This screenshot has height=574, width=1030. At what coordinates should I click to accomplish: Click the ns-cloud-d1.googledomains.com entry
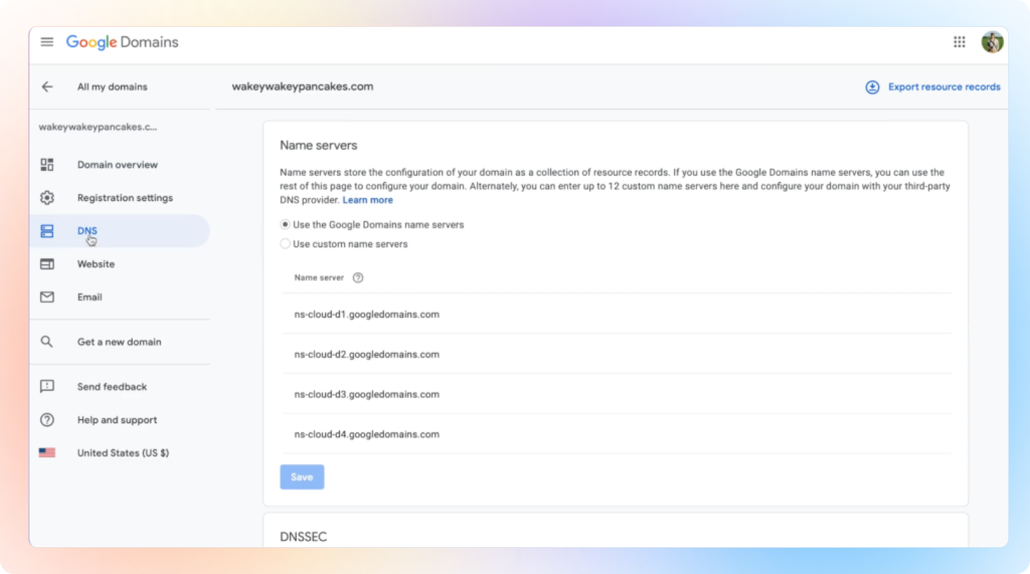point(366,314)
